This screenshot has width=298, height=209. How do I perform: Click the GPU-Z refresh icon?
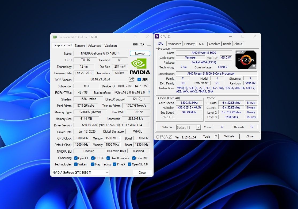[x=142, y=44]
